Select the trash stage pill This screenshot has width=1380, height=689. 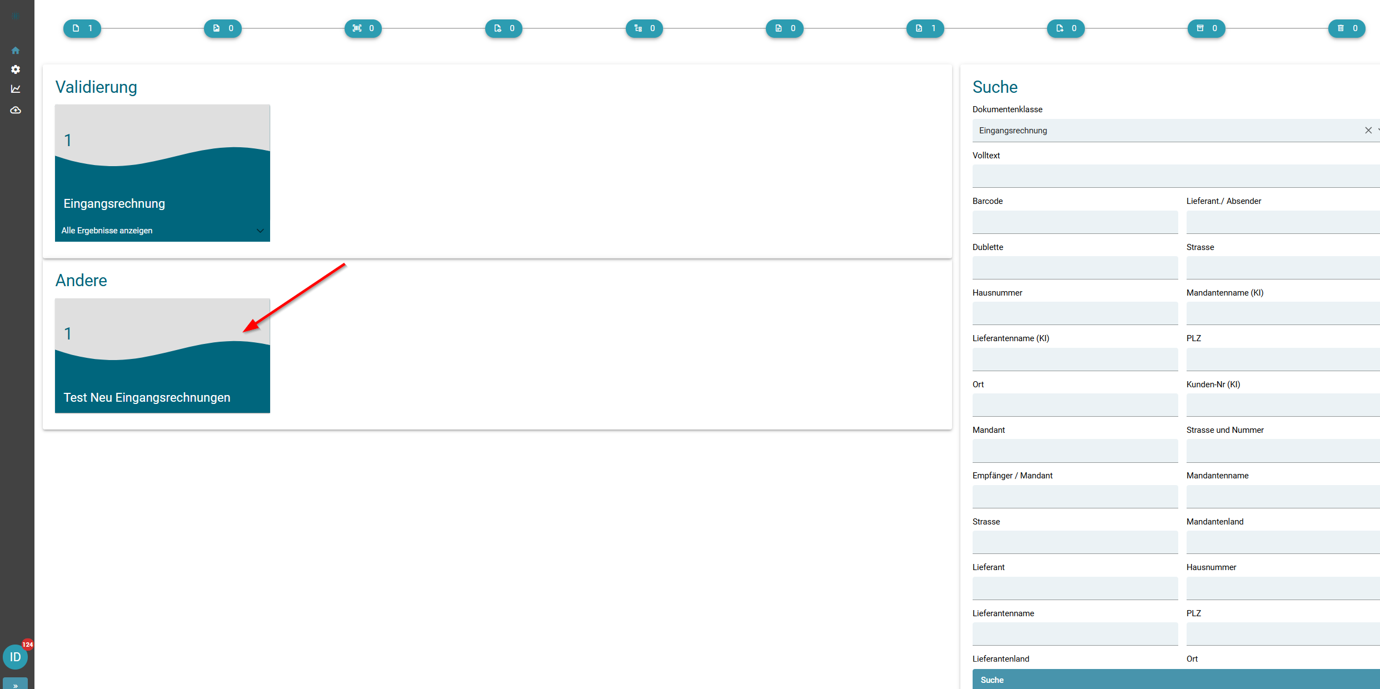pos(1347,28)
